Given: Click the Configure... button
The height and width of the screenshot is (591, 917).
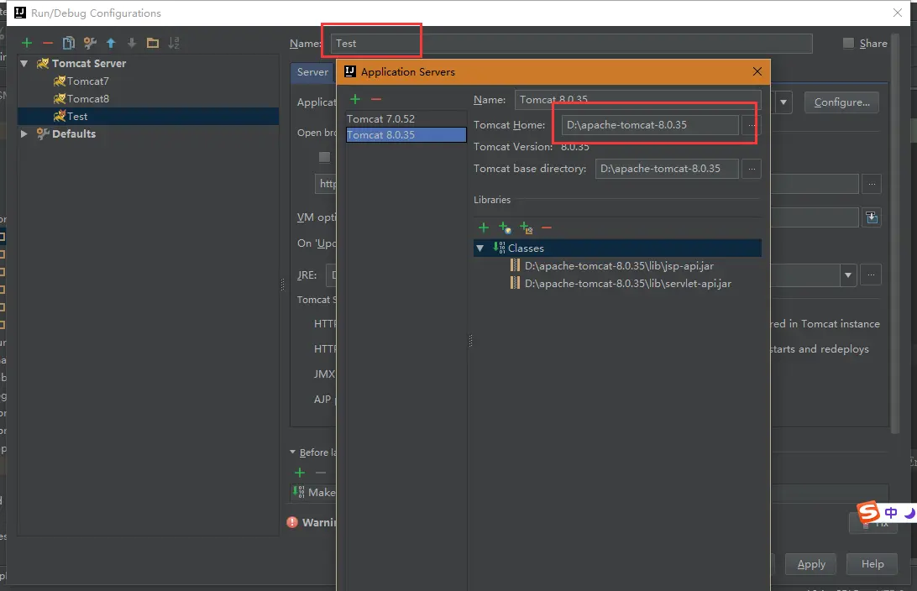Looking at the screenshot, I should [x=841, y=102].
